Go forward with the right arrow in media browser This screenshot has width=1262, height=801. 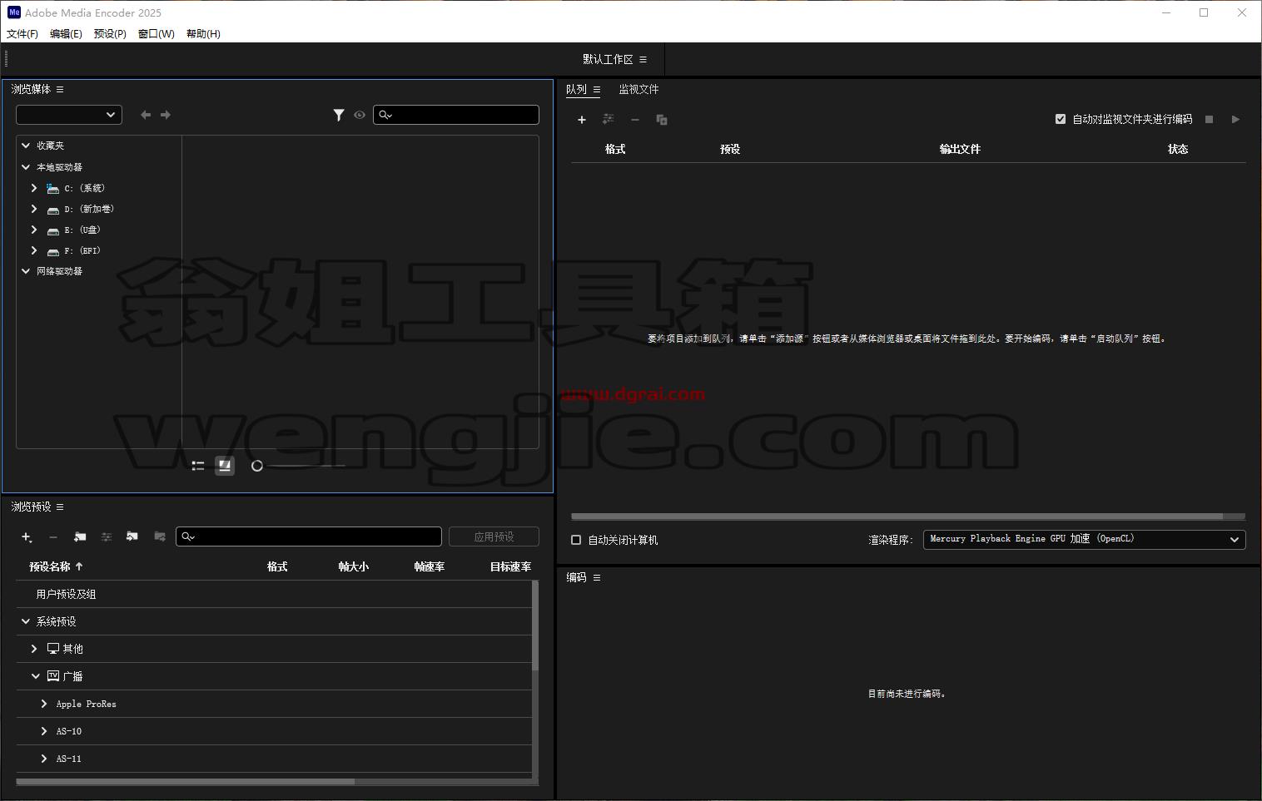(166, 115)
